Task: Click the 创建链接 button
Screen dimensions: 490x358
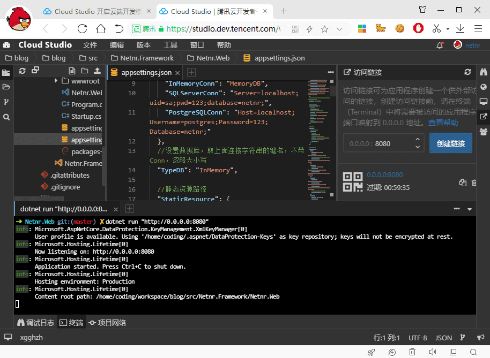Action: point(450,143)
